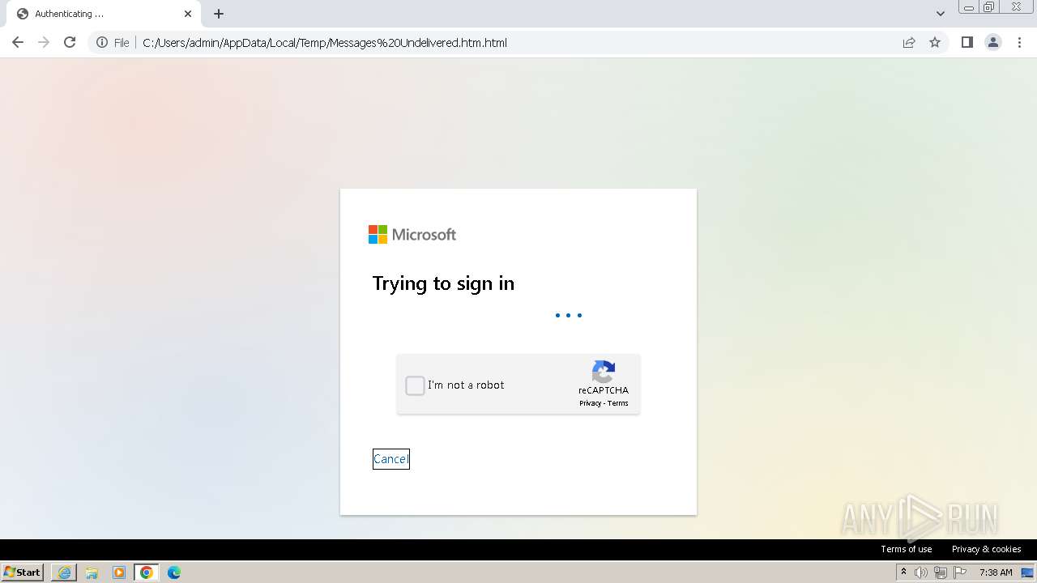
Task: Launch Microsoft Edge from taskbar
Action: [x=174, y=572]
